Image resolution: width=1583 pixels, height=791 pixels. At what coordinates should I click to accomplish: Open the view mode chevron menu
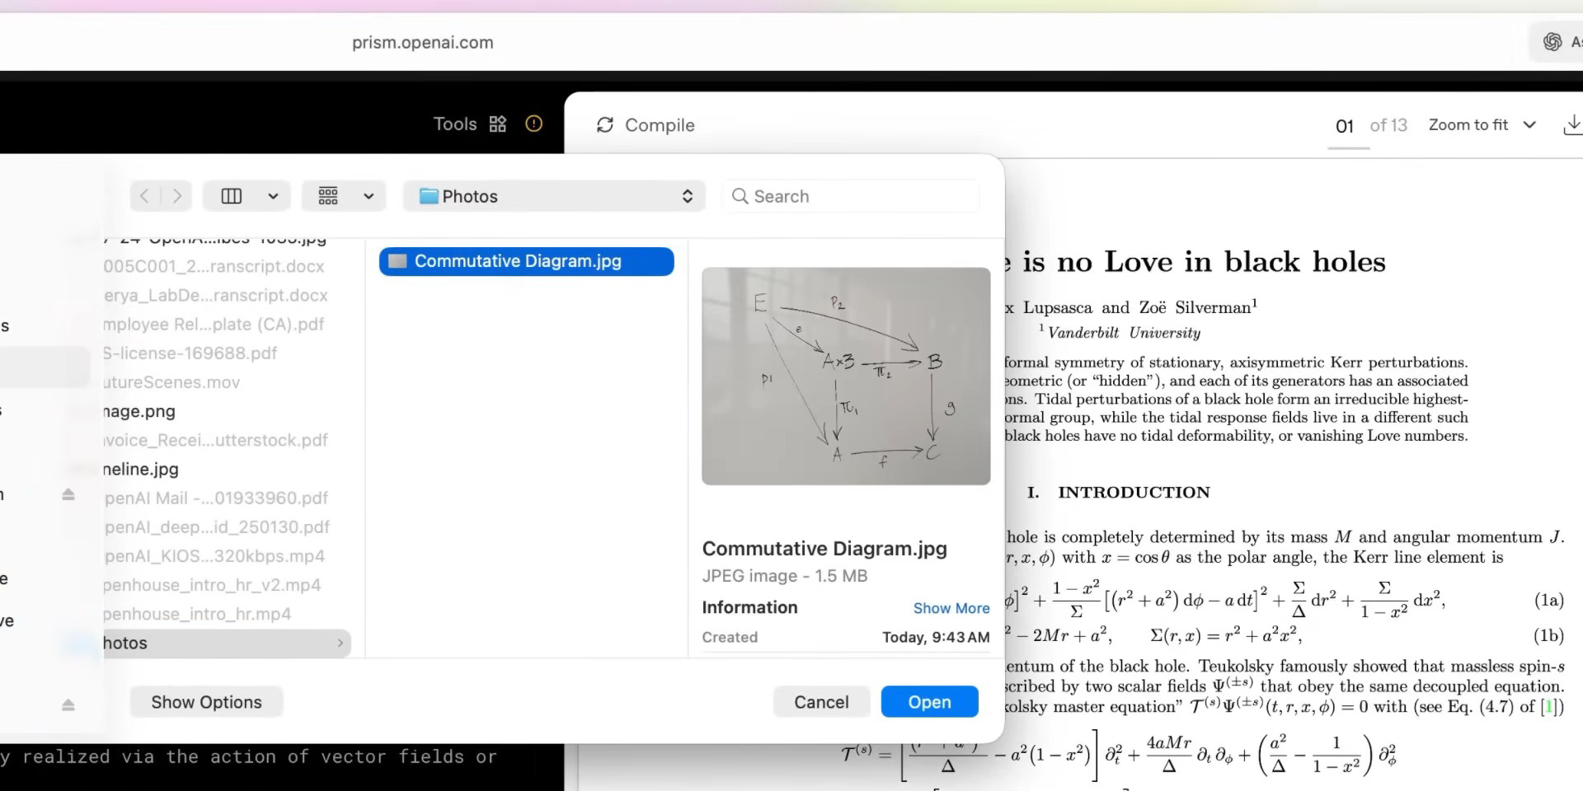tap(273, 196)
